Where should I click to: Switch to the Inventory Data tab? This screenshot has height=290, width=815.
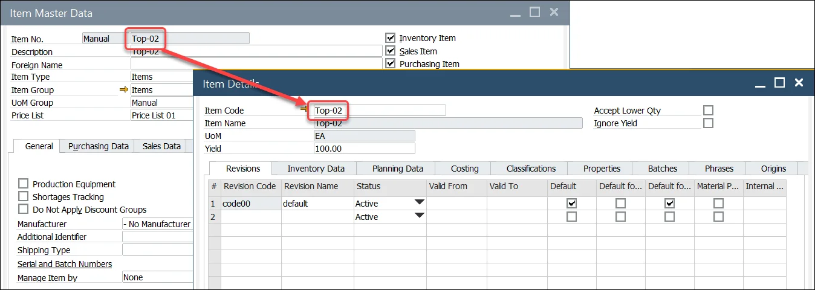(x=316, y=169)
